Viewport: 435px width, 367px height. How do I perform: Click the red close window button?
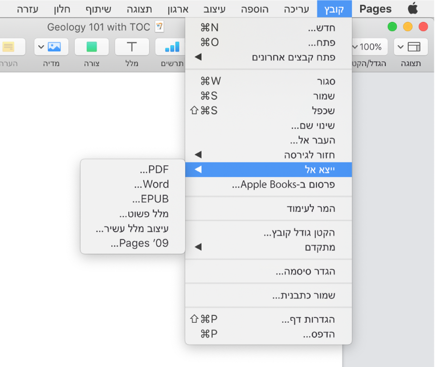pos(423,27)
